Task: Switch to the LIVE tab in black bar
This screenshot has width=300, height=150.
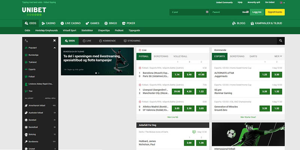Action: (87, 41)
